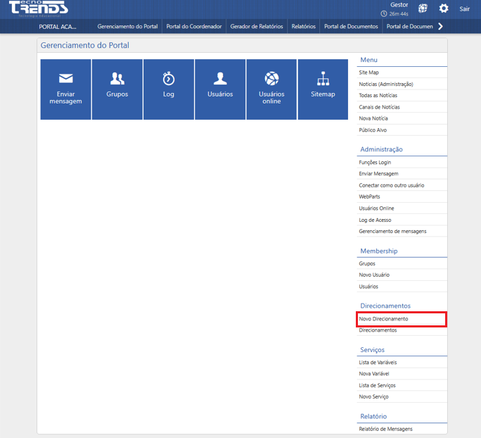
Task: Open Portal de Documentos in navigation bar
Action: coord(351,27)
